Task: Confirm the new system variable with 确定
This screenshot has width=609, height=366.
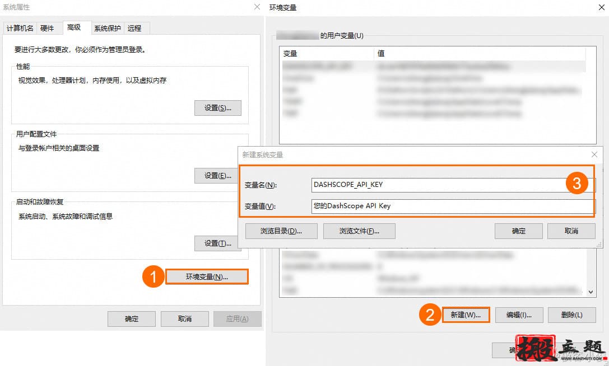Action: point(518,231)
